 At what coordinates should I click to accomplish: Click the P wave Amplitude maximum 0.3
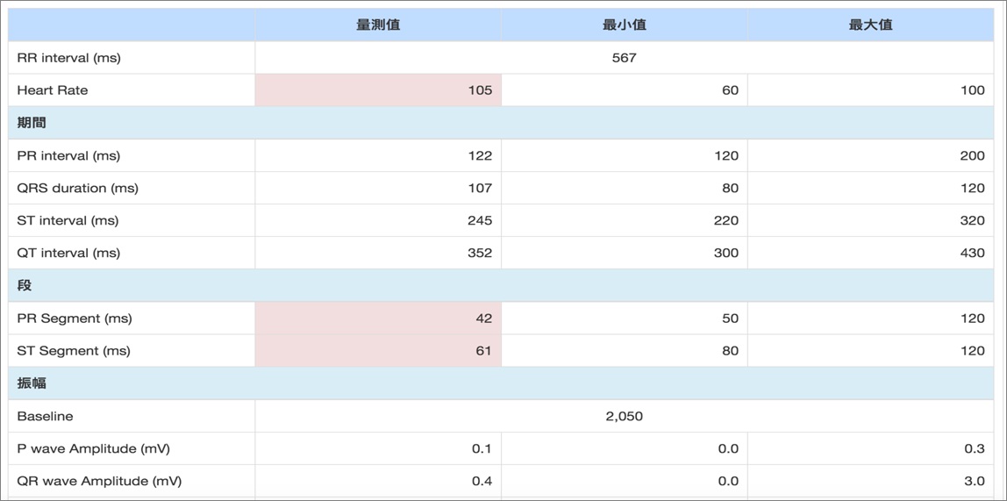tap(974, 448)
